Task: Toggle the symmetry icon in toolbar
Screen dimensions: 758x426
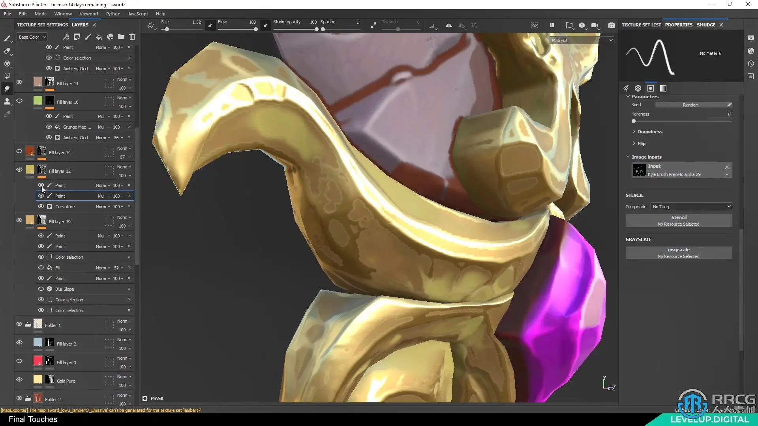Action: pyautogui.click(x=449, y=25)
